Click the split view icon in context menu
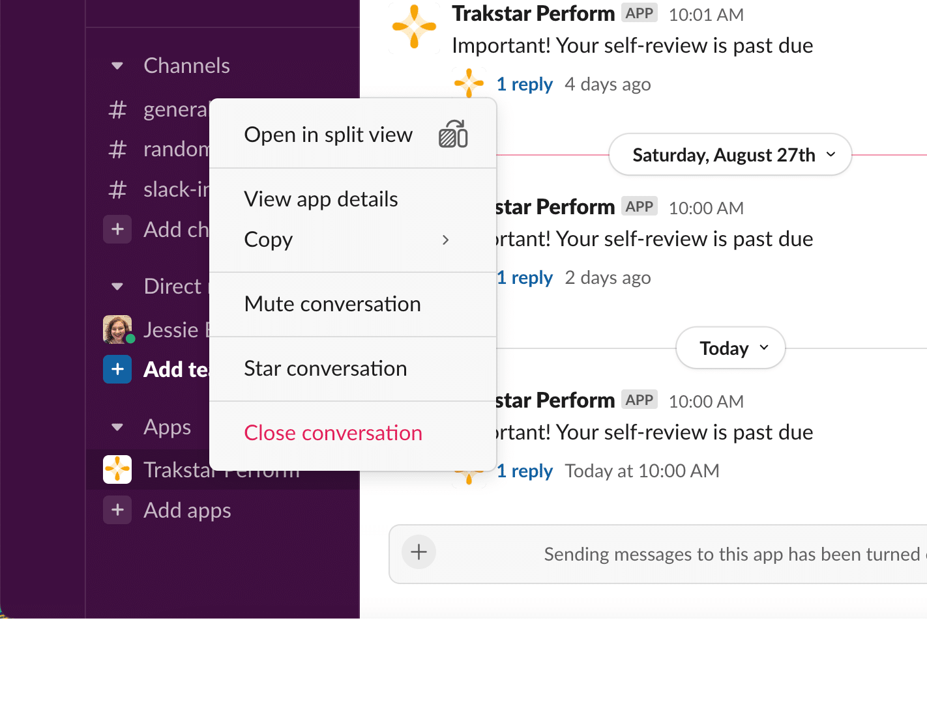 pyautogui.click(x=453, y=135)
